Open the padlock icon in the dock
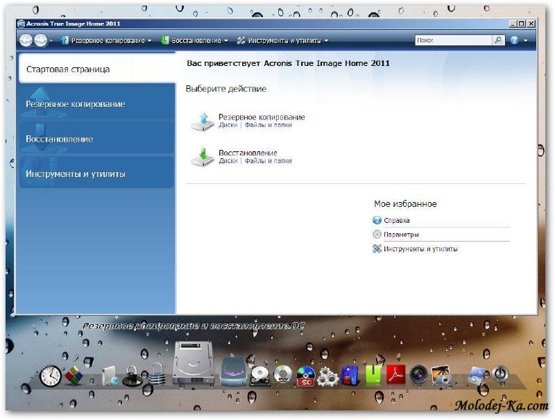Viewport: 555px width, 420px height. (157, 375)
